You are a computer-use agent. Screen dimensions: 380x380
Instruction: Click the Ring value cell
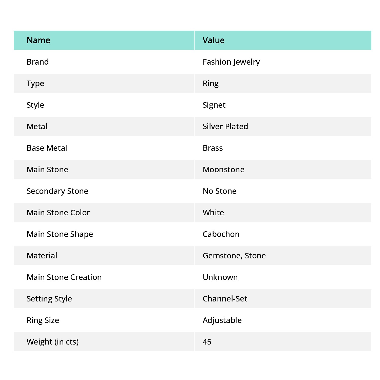pos(211,83)
